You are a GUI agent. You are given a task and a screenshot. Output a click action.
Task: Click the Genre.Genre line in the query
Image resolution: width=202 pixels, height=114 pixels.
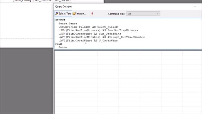click(68, 23)
